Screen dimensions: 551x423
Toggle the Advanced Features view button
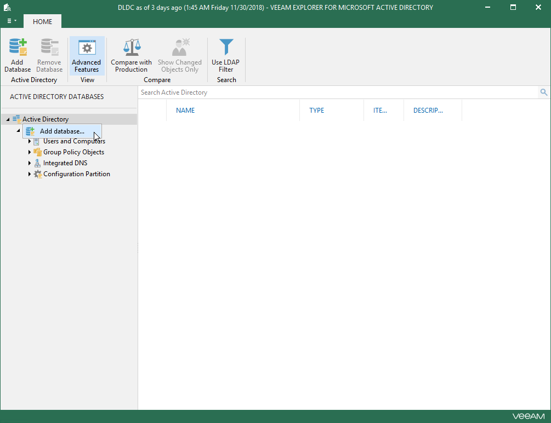click(87, 55)
